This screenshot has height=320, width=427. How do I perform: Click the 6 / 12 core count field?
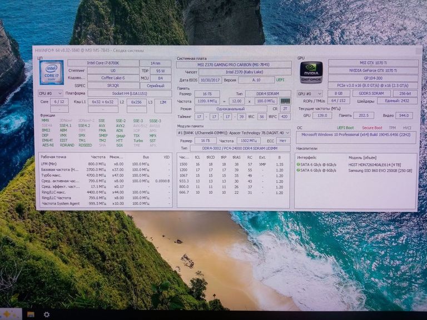(x=59, y=102)
